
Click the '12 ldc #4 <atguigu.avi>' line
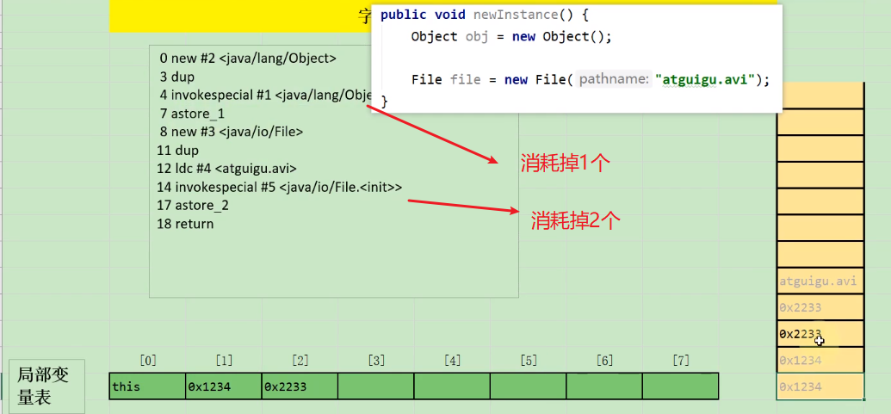226,169
